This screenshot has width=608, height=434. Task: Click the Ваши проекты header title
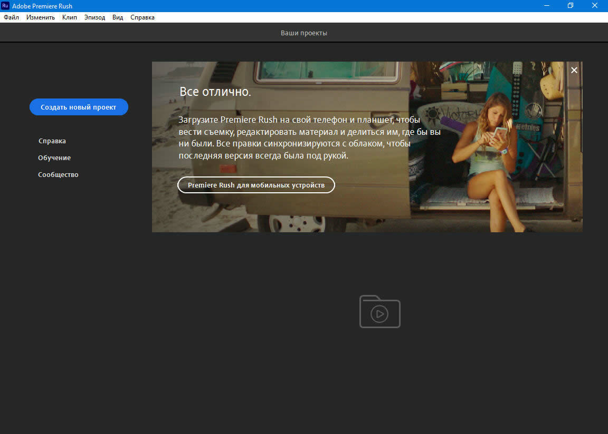[x=304, y=33]
